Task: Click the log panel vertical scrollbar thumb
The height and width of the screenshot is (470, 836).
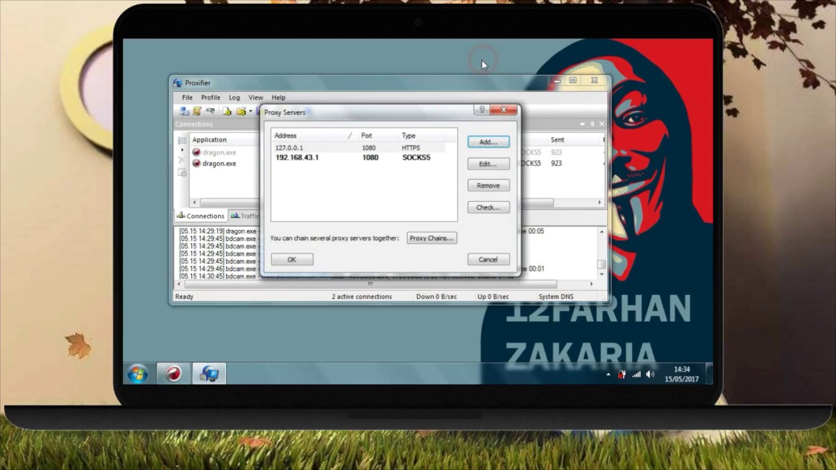Action: (x=602, y=264)
